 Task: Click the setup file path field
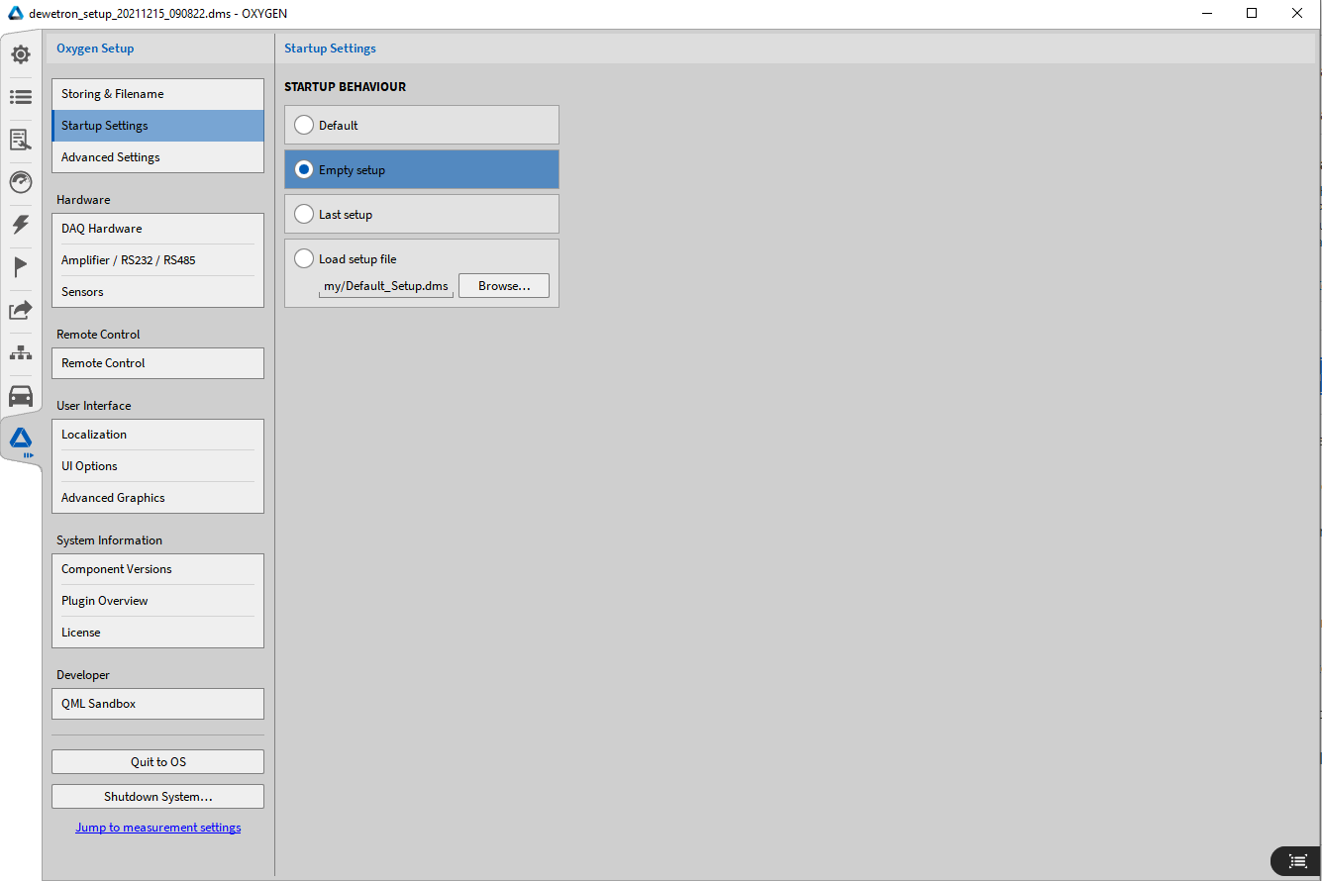tap(386, 286)
